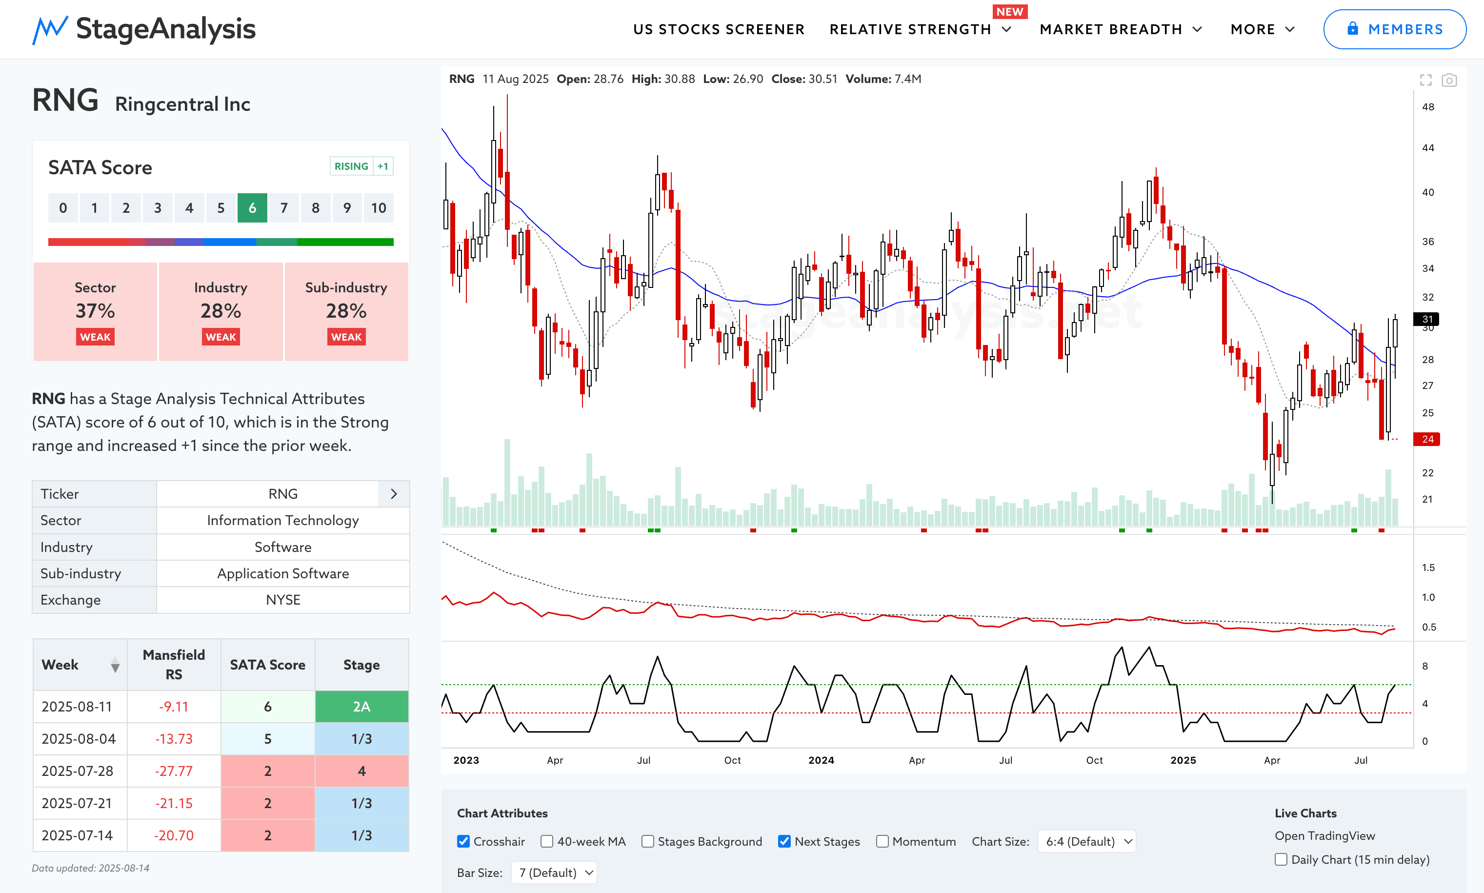Enable the Momentum checkbox
Screen dimensions: 1484x893
[882, 841]
